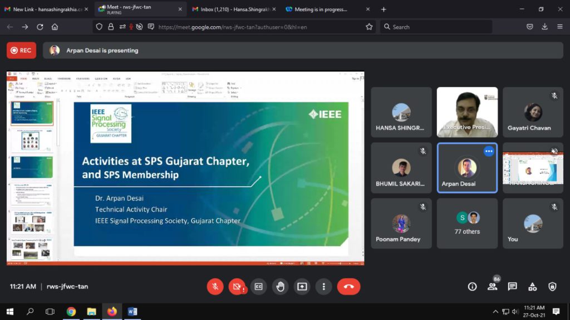This screenshot has width=570, height=320.
Task: Leave call with red hang-up button
Action: (348, 287)
